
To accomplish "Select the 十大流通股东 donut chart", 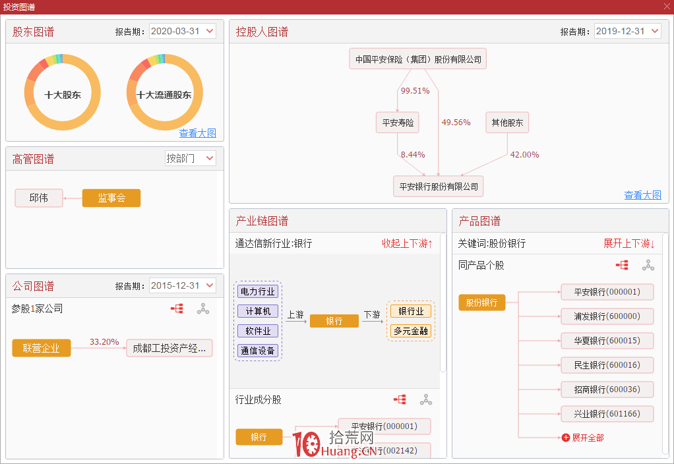I will tap(165, 92).
